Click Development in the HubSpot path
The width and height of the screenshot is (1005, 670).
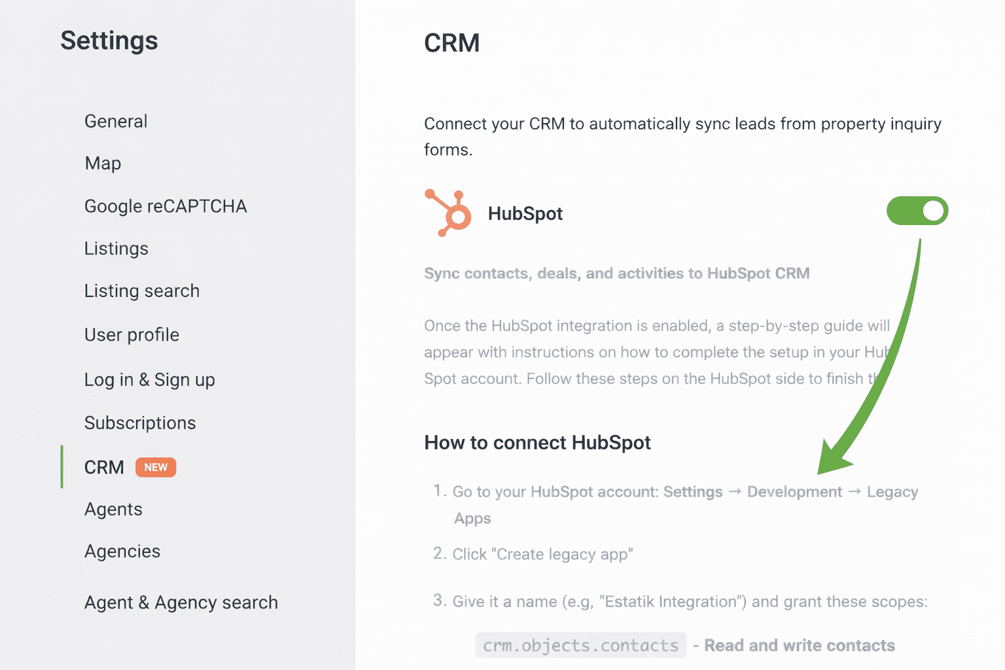794,491
